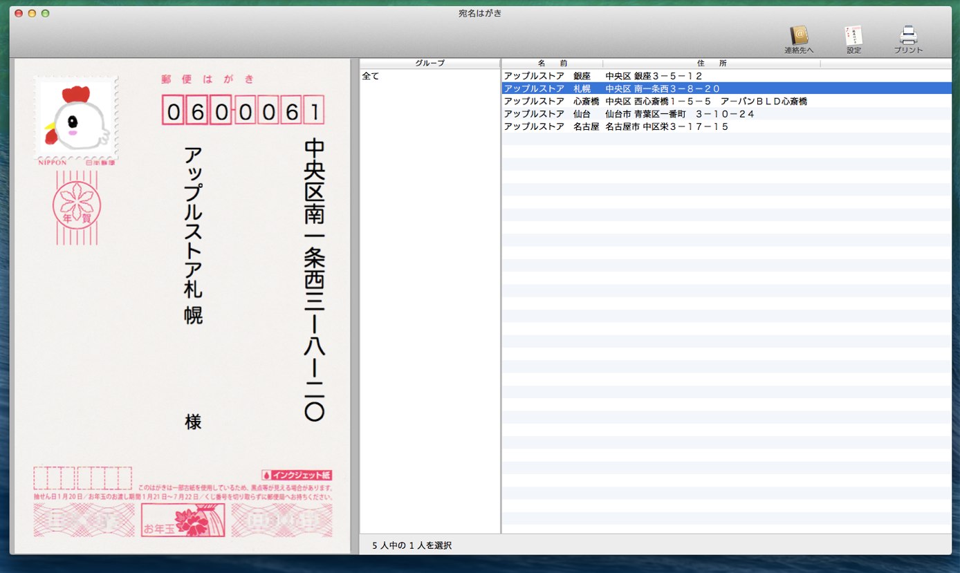
Task: Minimize the 宛名はがき window
Action: pos(32,13)
